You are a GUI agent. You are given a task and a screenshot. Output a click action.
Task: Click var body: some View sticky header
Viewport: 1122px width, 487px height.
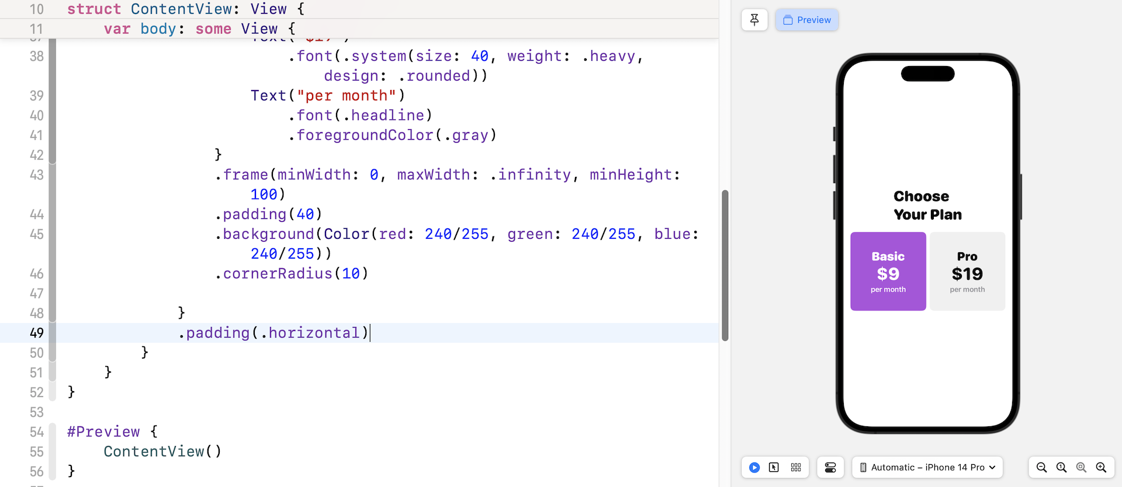pos(200,29)
